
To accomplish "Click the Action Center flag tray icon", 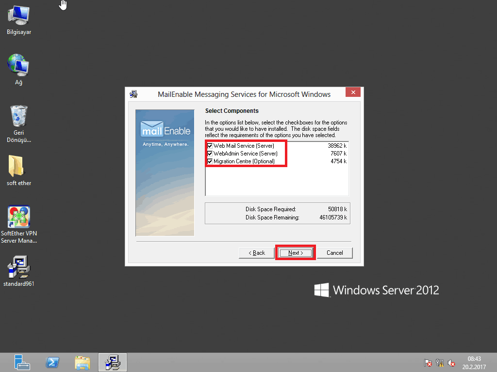I will click(x=428, y=362).
